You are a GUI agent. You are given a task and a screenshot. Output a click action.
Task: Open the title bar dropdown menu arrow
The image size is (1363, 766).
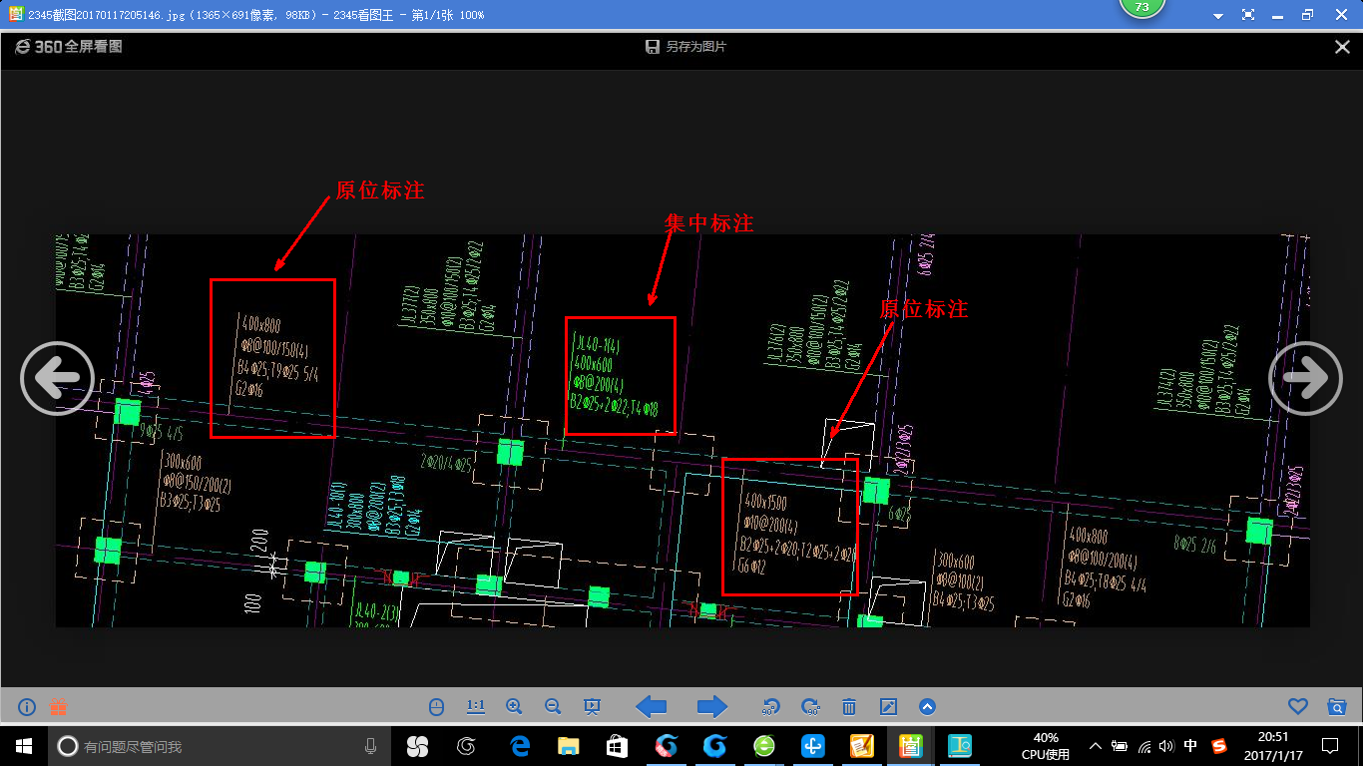pyautogui.click(x=1218, y=16)
